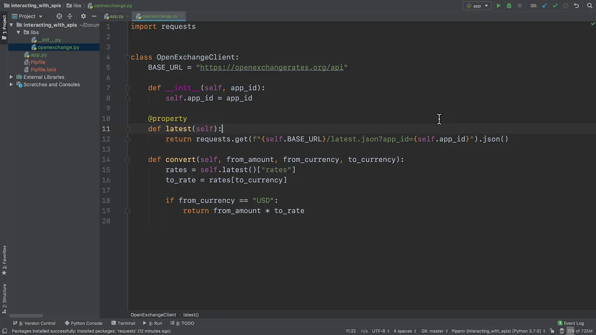Open the 6: TODO tool window

click(182, 323)
